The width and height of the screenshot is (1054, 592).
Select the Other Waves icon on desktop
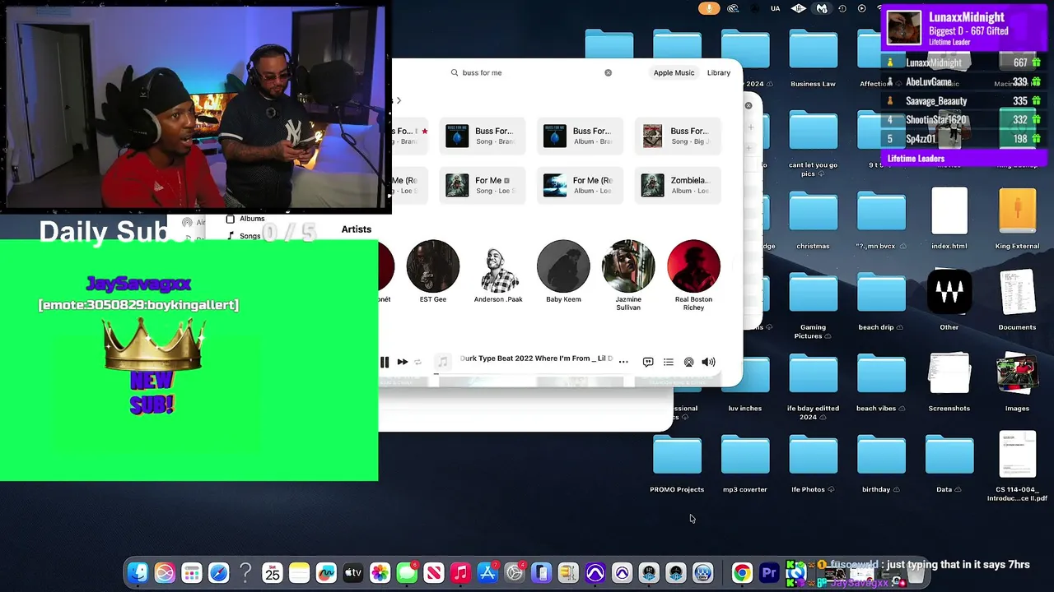click(x=949, y=300)
